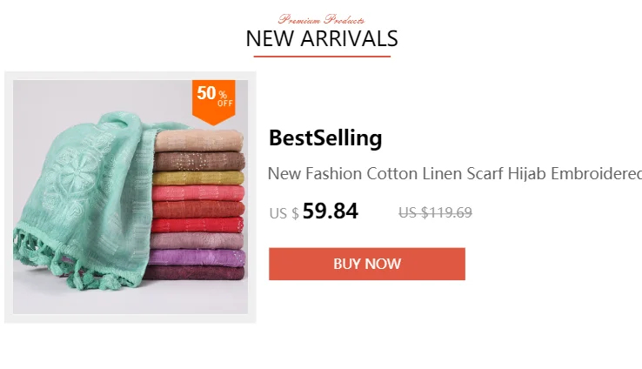This screenshot has height=369, width=642.
Task: Click the NEW ARRIVALS heading
Action: tap(322, 39)
